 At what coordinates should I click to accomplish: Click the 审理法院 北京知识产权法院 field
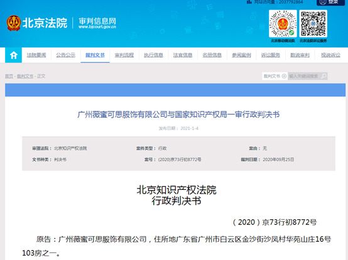coord(60,148)
